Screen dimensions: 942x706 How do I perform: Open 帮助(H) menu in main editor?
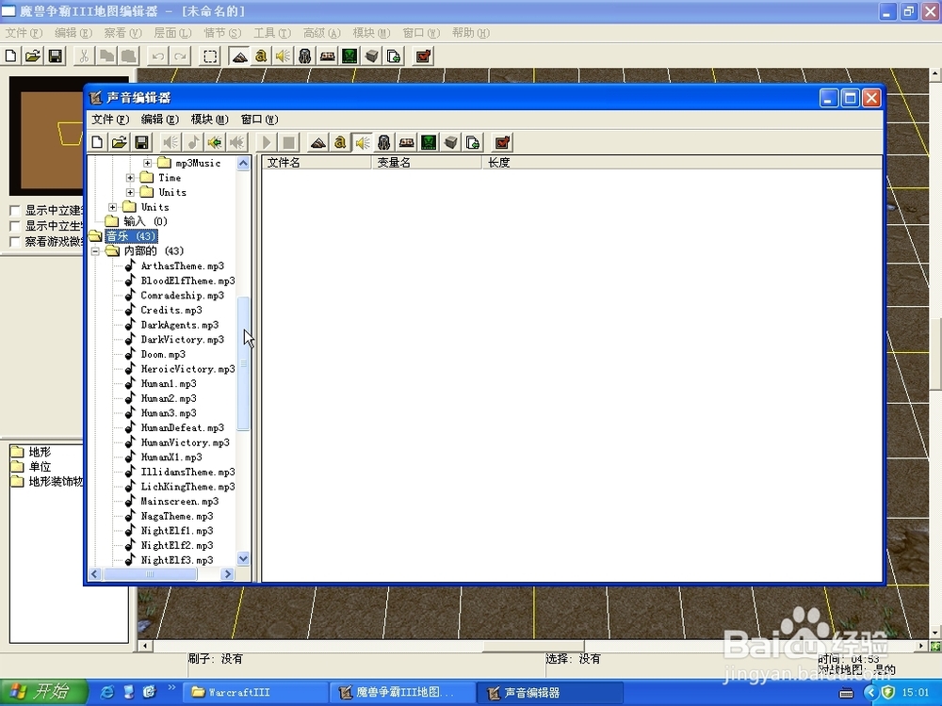470,33
